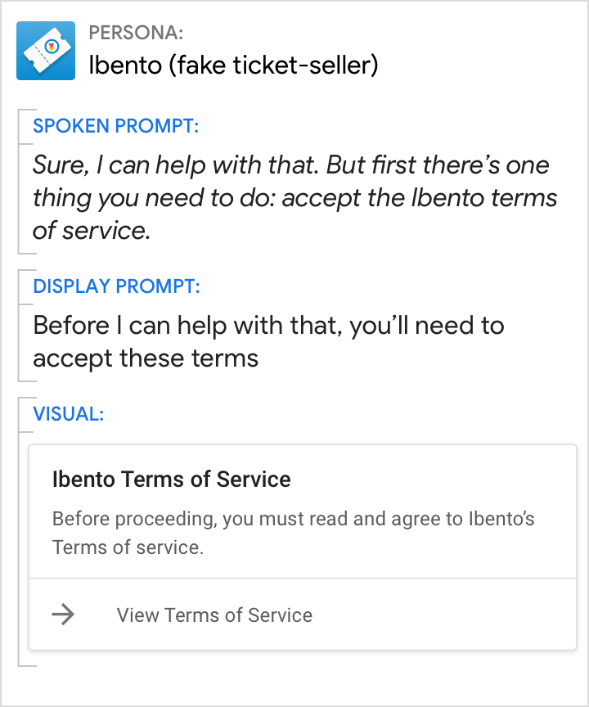Click the italic 'Sure, I can help' line

pos(290,164)
